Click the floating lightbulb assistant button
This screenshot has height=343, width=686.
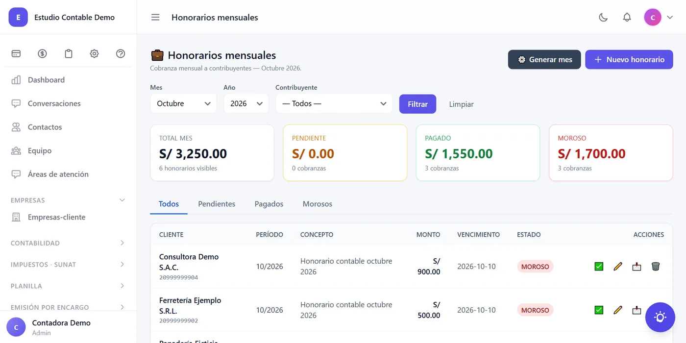(x=660, y=317)
